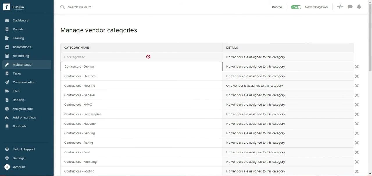Delete the Contractors - HVAC category
Screen dimensions: 372x176
click(x=357, y=105)
